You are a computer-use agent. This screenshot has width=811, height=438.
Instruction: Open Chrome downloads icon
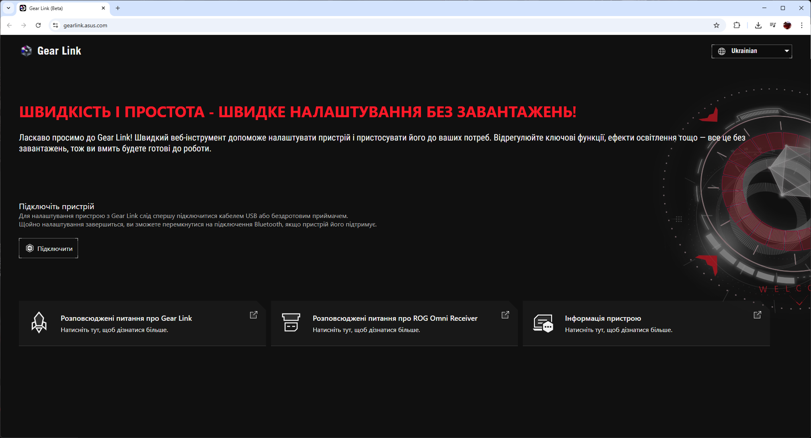pos(758,25)
